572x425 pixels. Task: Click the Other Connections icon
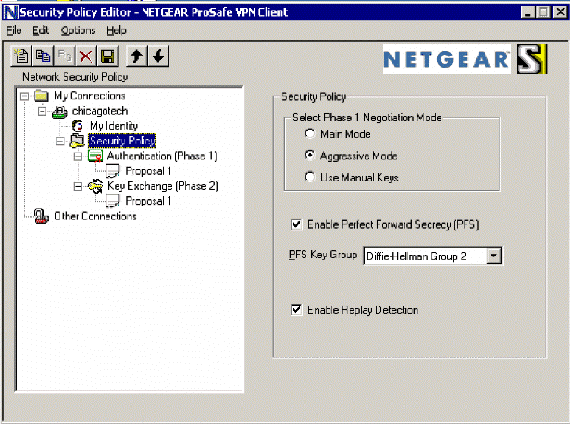tap(42, 217)
